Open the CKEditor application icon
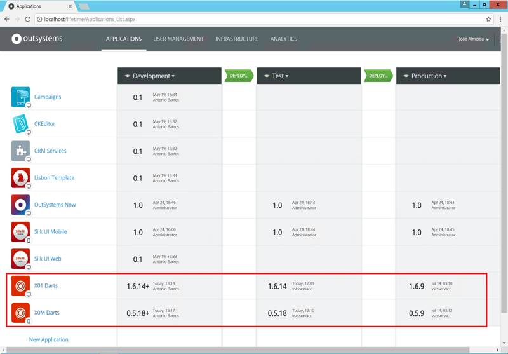The image size is (508, 354). [20, 123]
